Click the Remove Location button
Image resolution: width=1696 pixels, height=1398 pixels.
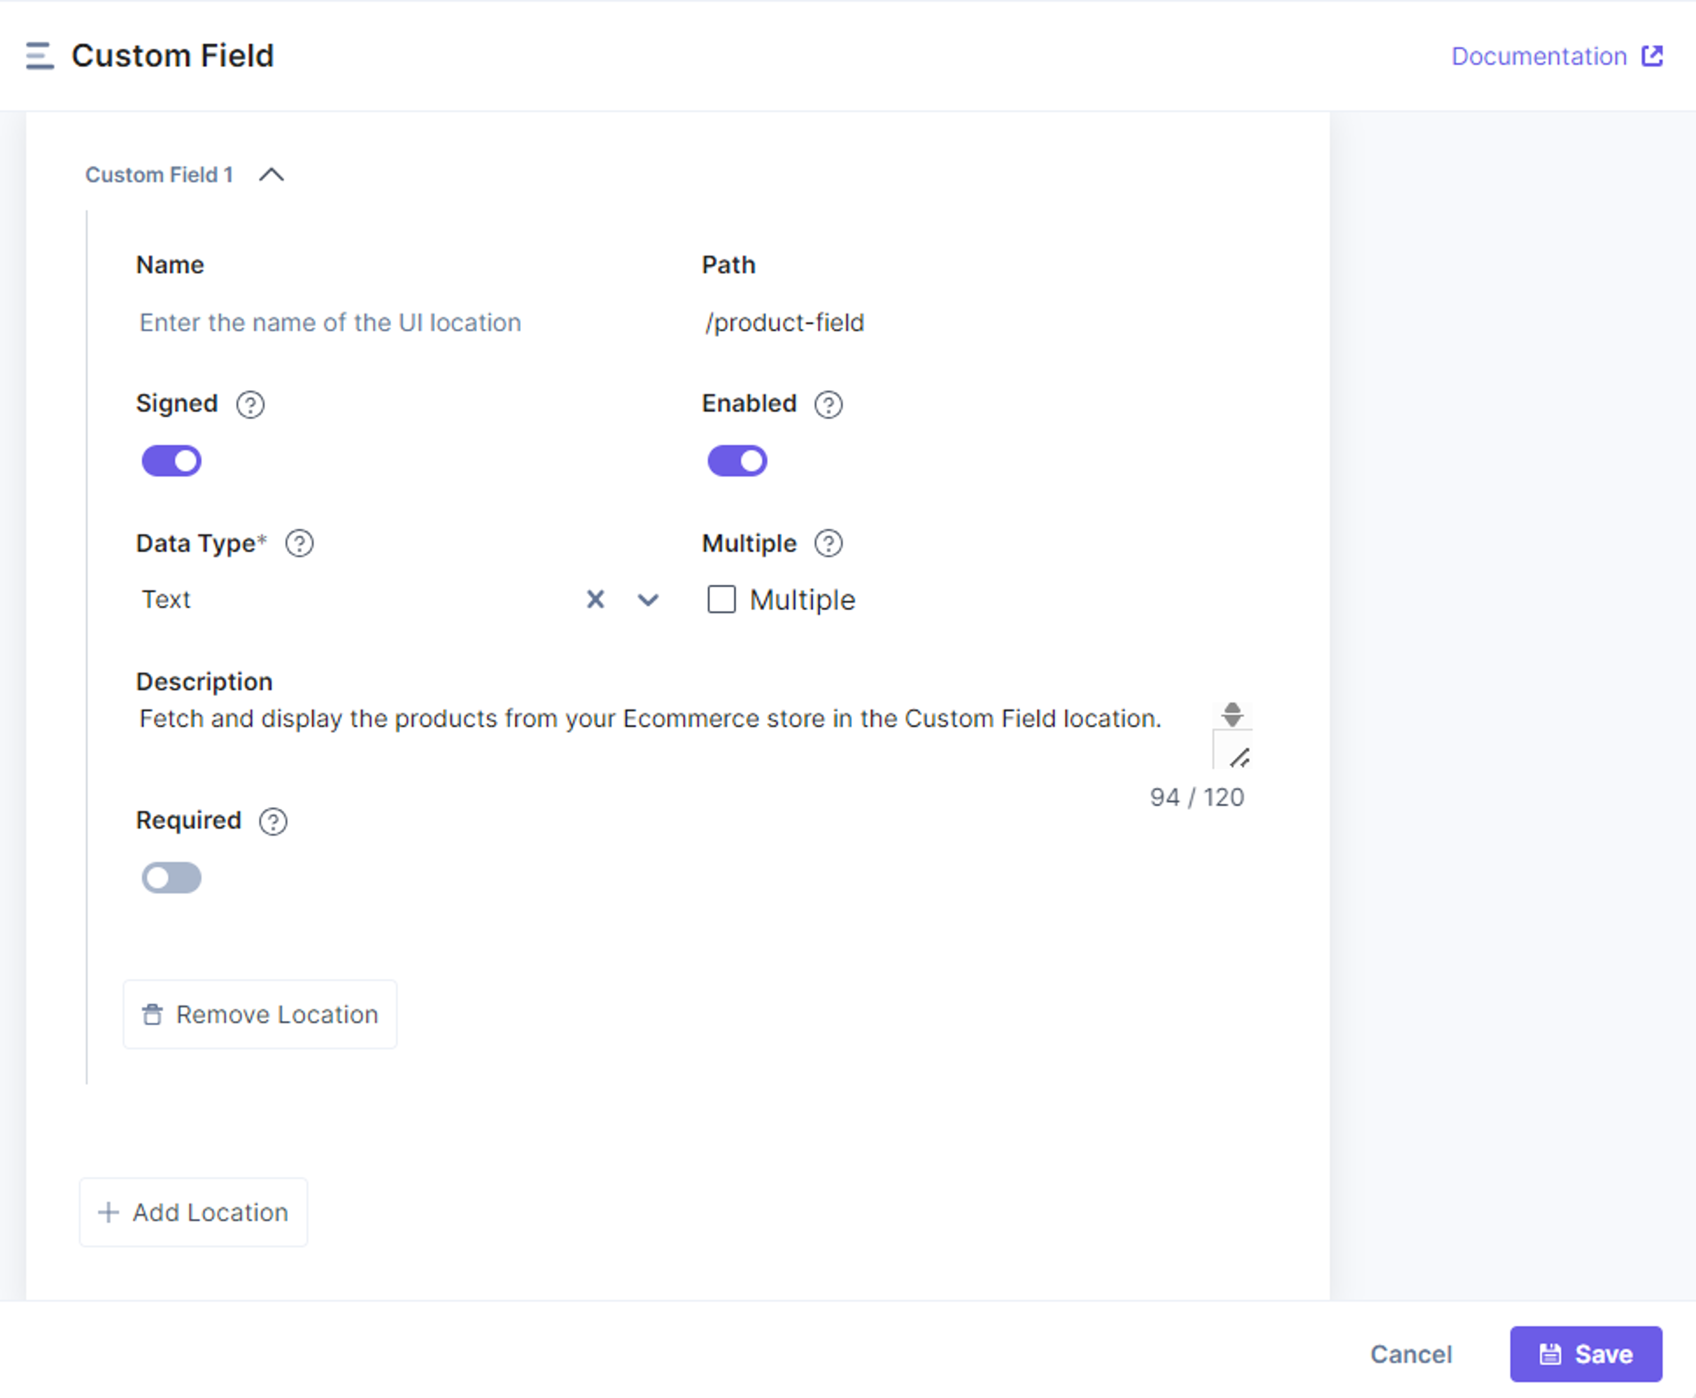coord(260,1015)
